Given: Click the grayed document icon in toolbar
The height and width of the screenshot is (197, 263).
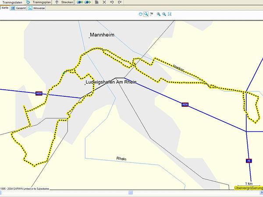Looking at the screenshot, I should pos(96,2).
